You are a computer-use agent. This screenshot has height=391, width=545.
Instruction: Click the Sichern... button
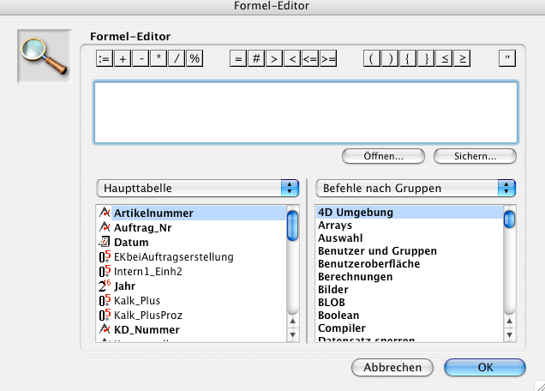pyautogui.click(x=476, y=156)
